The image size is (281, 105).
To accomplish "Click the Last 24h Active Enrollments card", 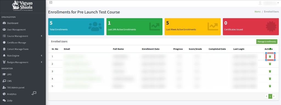I will [x=134, y=27].
